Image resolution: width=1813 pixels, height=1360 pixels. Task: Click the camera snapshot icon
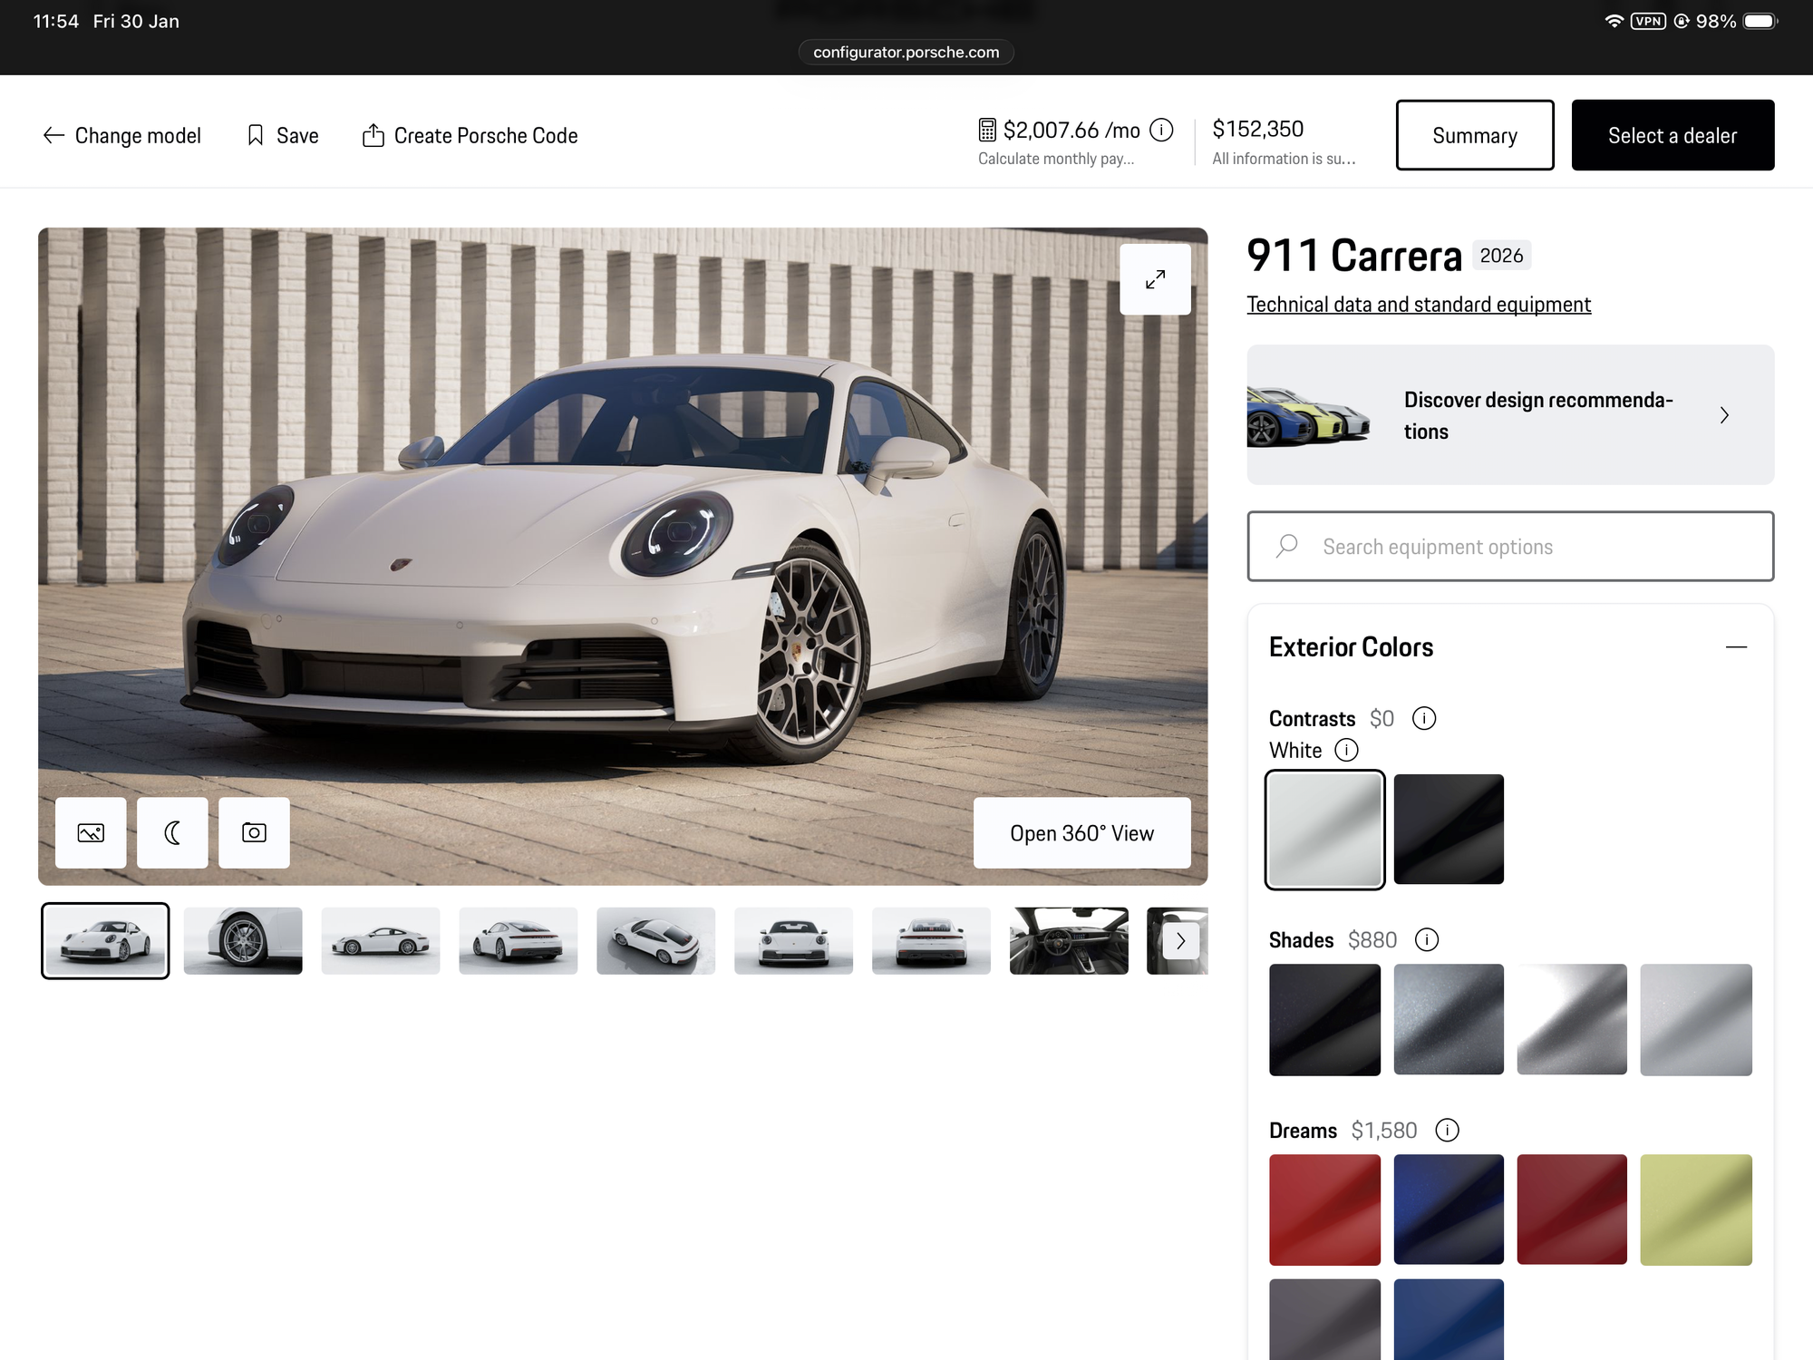[x=254, y=832]
